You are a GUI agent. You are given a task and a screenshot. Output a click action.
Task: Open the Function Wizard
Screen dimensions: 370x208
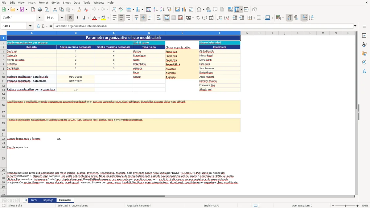[x=39, y=26]
